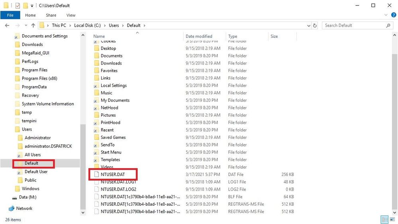Sort by Date modified column header
This screenshot has height=224, width=398.
(199, 36)
